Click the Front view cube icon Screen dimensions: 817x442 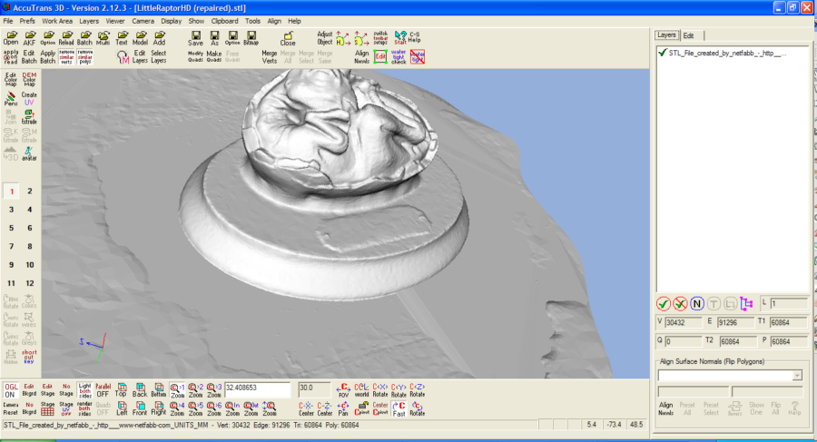pyautogui.click(x=140, y=408)
